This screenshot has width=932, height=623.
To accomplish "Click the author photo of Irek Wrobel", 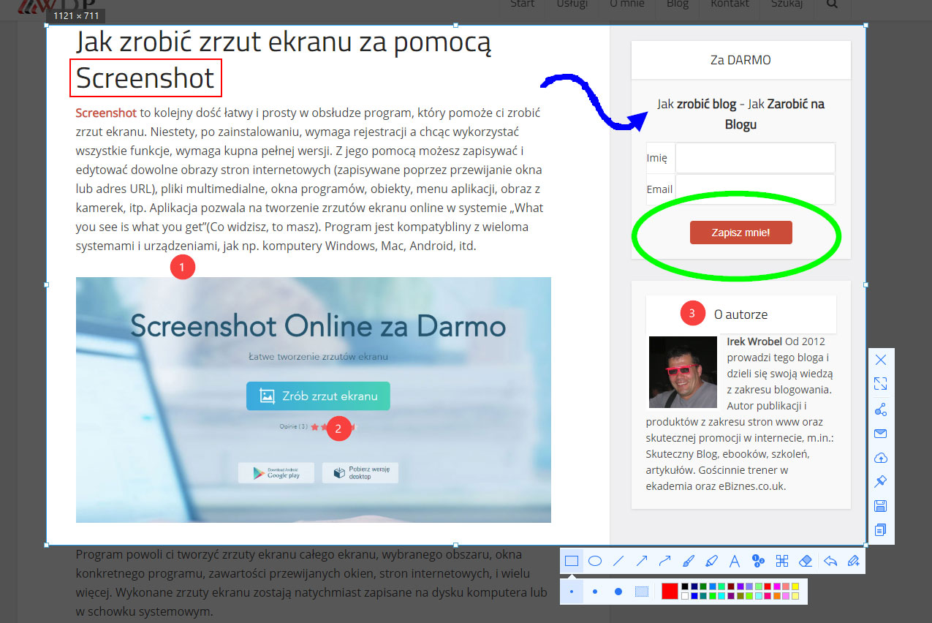I will point(683,371).
